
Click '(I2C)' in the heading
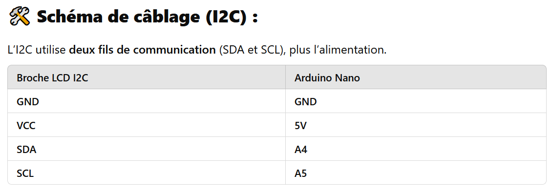(x=226, y=17)
